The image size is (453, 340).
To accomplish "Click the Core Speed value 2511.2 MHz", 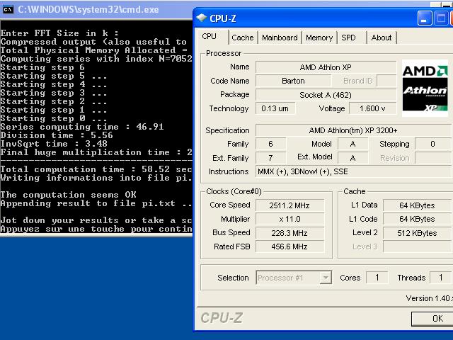I will tap(289, 205).
